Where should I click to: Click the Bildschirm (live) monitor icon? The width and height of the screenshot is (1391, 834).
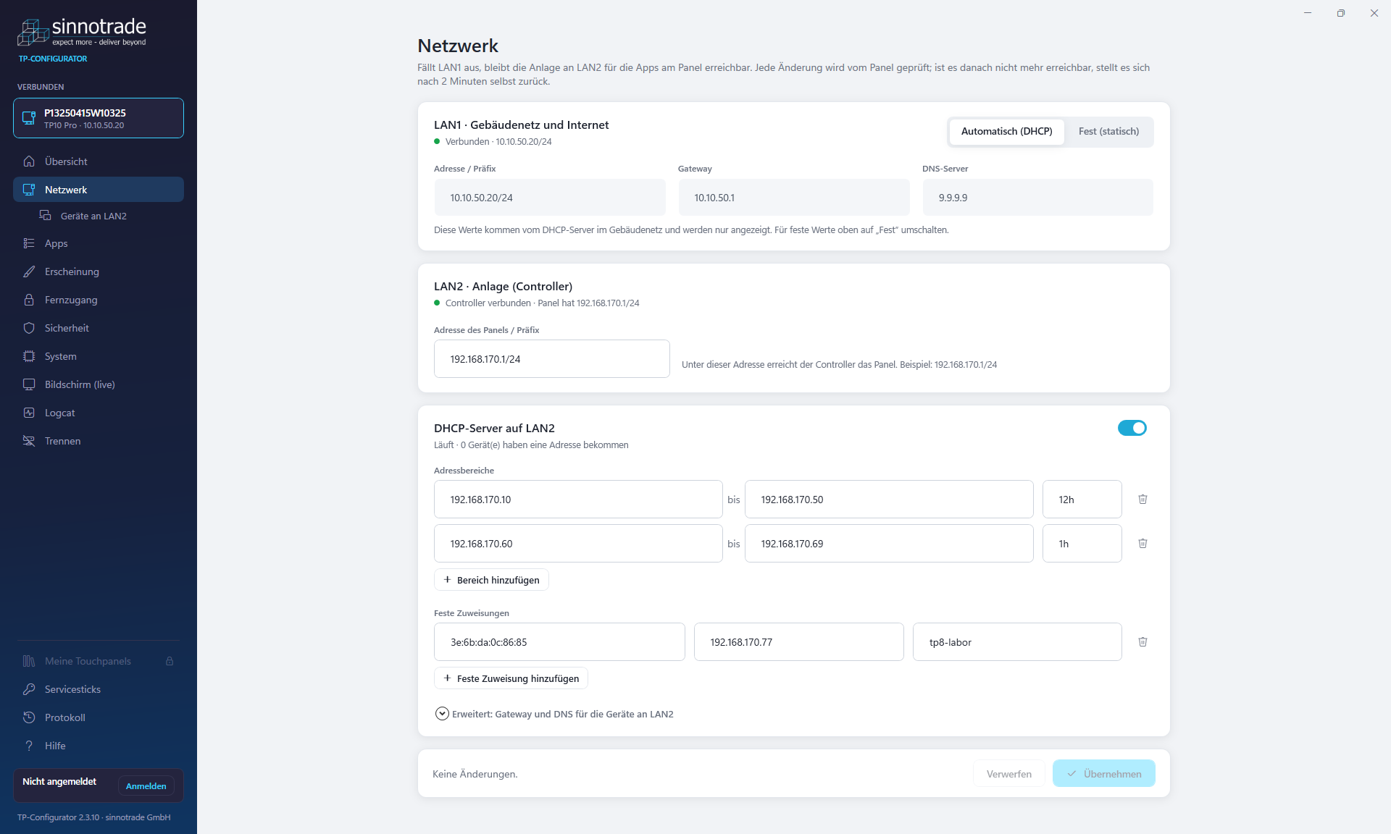29,384
